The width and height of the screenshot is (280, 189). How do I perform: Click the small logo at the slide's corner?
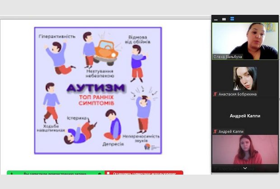pos(152,147)
